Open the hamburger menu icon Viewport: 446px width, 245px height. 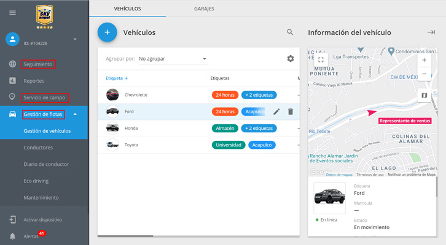(12, 13)
